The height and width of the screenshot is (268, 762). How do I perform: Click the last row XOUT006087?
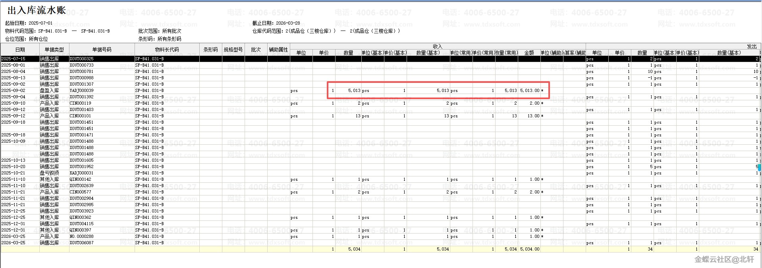pos(82,243)
